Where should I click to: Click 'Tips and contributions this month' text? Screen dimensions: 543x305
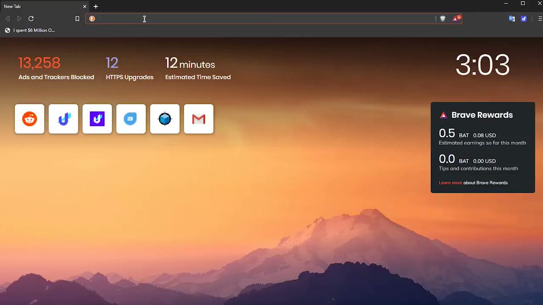(478, 169)
